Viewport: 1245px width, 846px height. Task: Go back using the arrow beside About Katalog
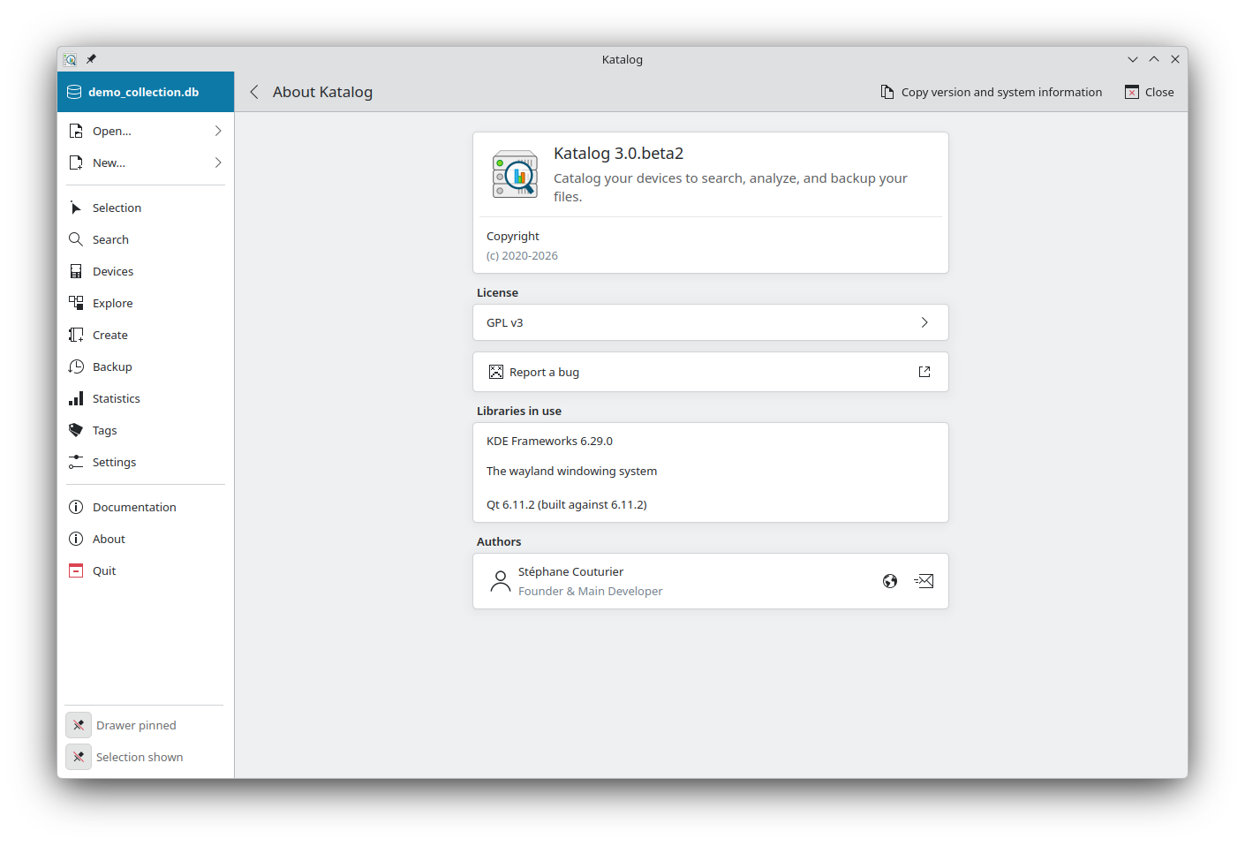pyautogui.click(x=254, y=92)
